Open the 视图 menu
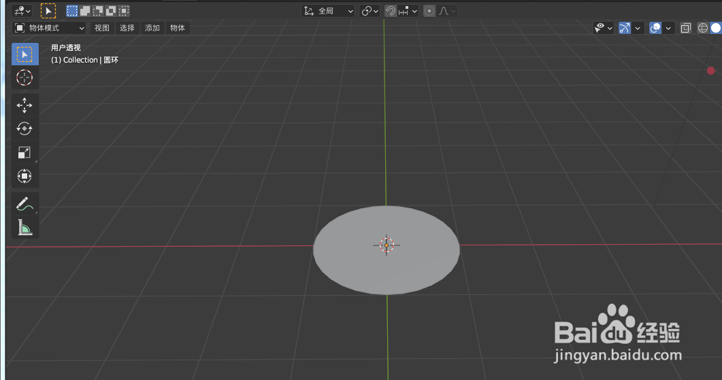This screenshot has width=722, height=380. [x=102, y=28]
